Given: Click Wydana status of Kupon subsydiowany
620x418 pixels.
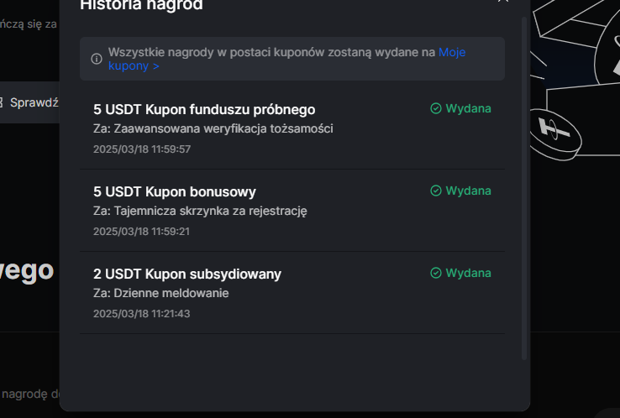Looking at the screenshot, I should tap(468, 273).
